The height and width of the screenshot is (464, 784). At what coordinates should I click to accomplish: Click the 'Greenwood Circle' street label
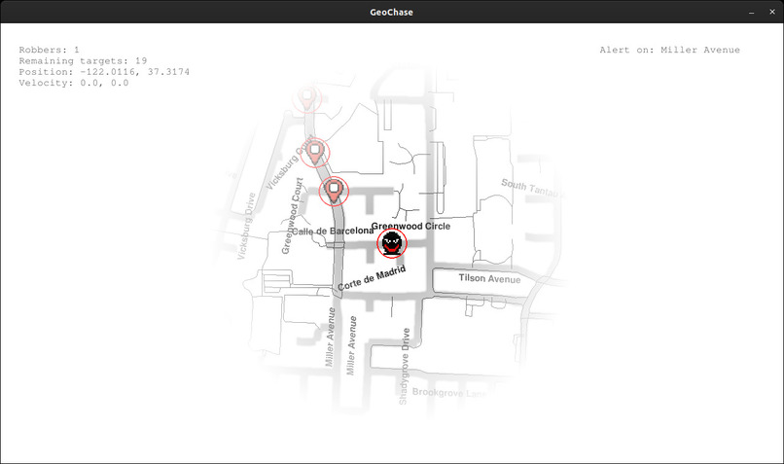click(410, 226)
